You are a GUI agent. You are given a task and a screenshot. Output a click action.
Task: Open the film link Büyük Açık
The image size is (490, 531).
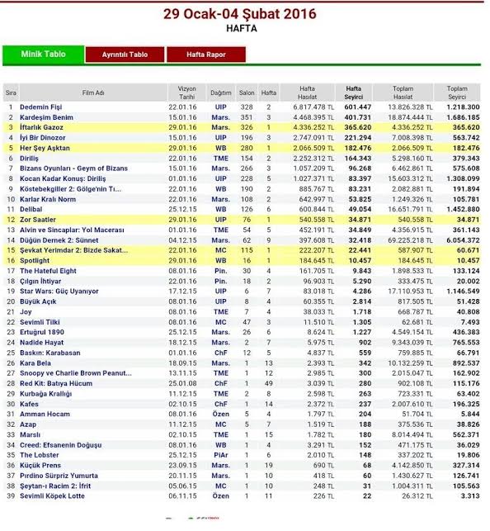point(38,301)
